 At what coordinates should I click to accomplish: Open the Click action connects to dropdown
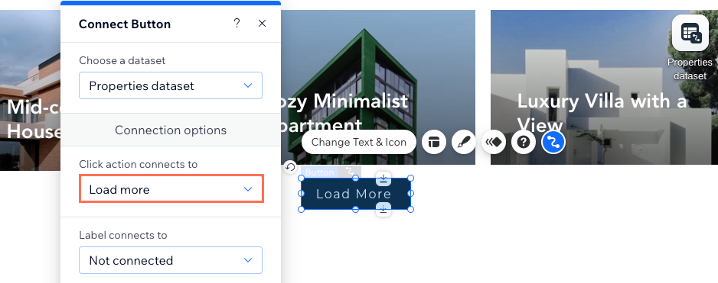point(171,189)
